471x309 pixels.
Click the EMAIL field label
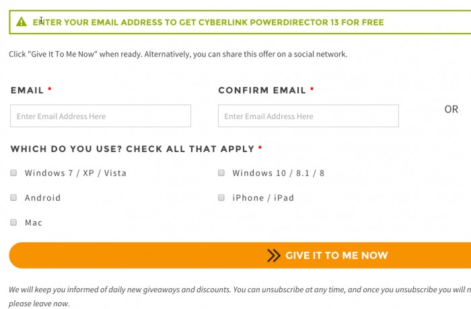28,90
